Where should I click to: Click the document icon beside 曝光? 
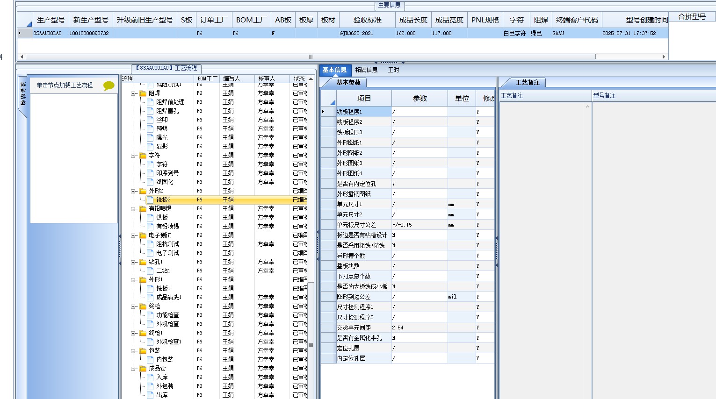[x=151, y=138]
